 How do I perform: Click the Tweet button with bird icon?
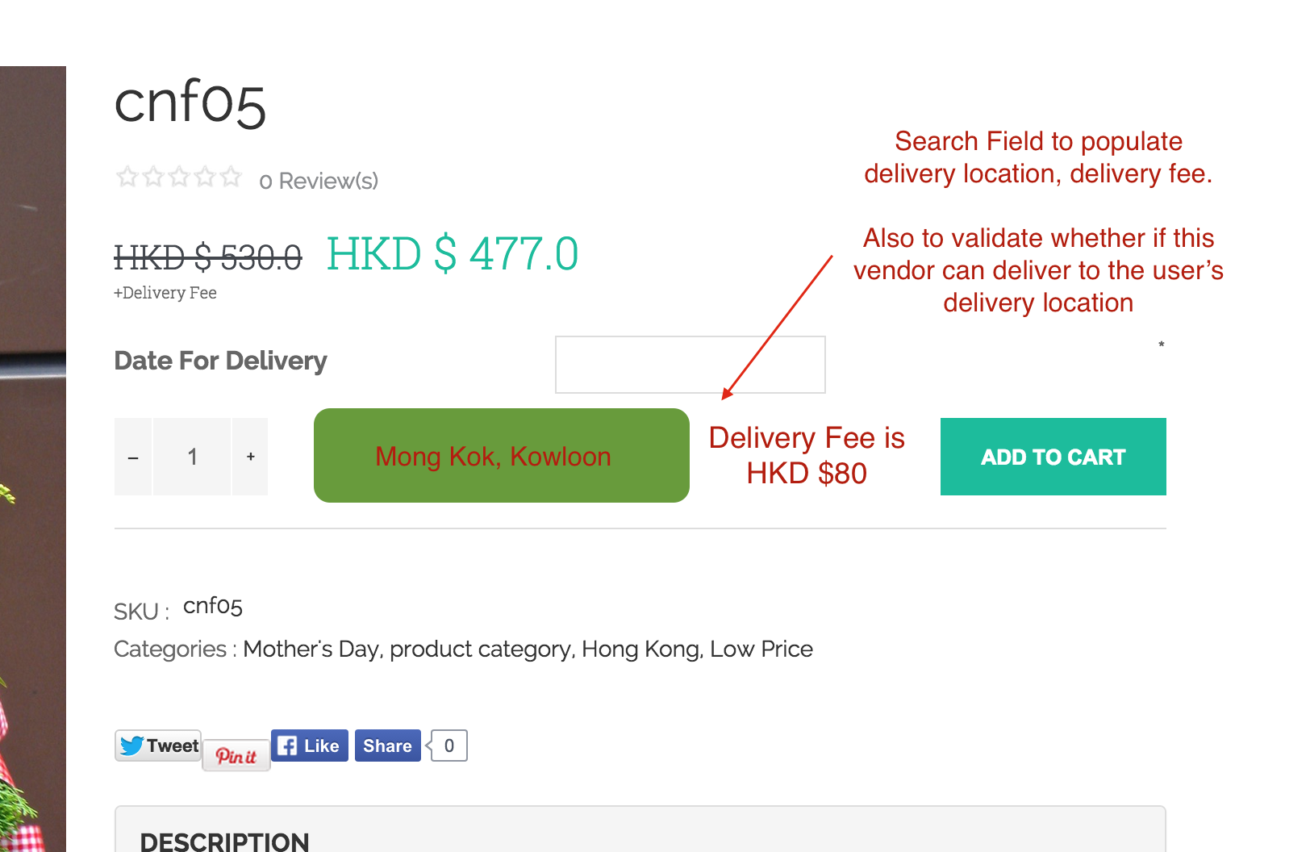(159, 745)
